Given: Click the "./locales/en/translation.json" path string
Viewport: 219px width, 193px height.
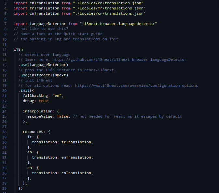Looking at the screenshot, I should tap(108, 3).
